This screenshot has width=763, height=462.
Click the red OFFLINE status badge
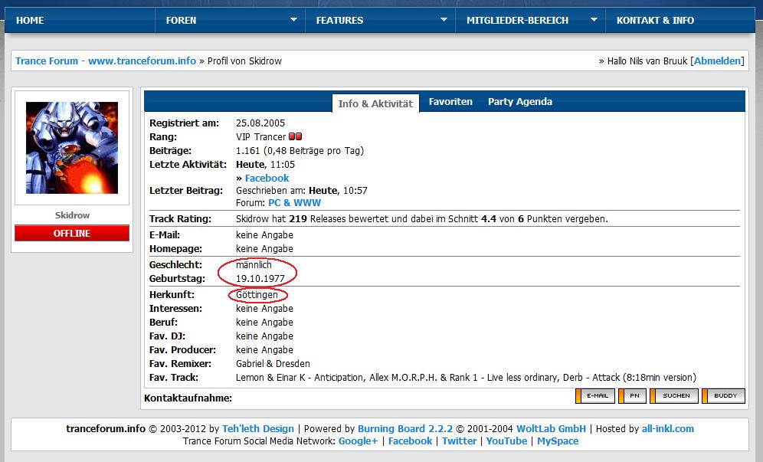pyautogui.click(x=72, y=234)
